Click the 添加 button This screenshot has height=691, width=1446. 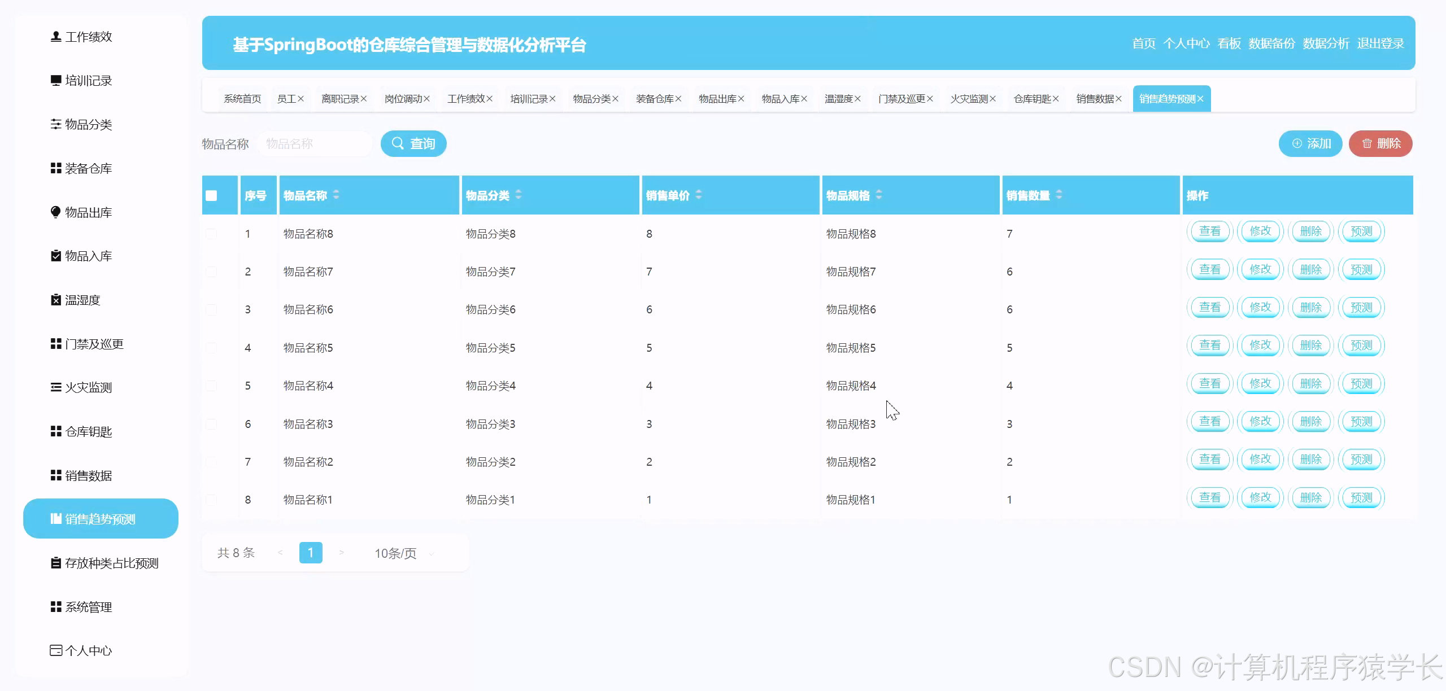coord(1310,143)
